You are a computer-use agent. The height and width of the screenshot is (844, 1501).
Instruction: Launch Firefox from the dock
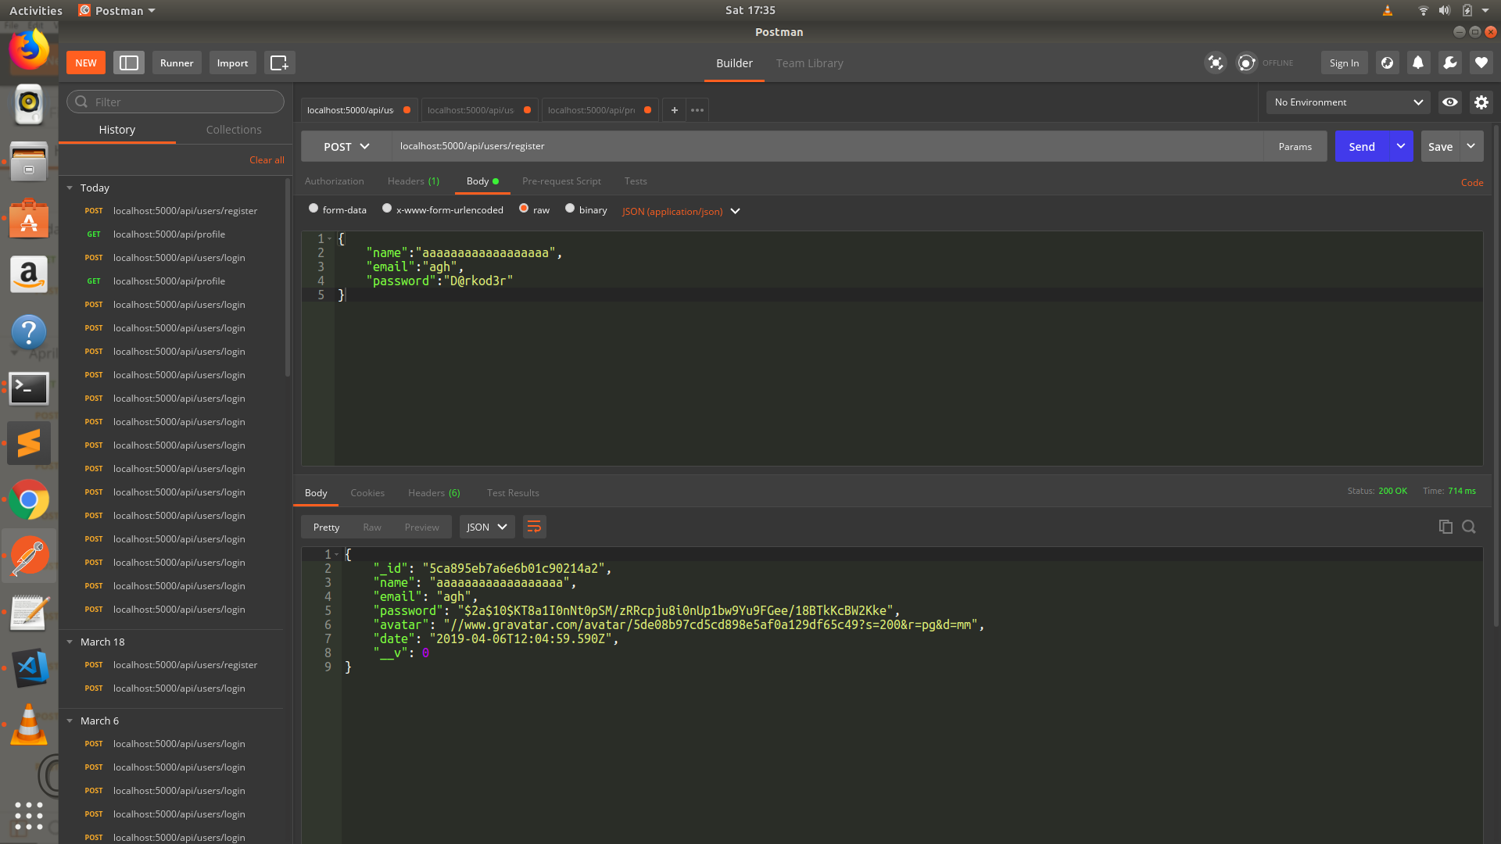point(30,49)
